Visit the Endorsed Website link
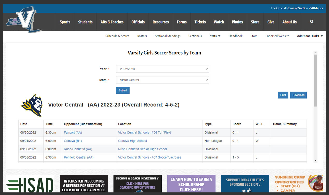The image size is (329, 195). click(x=277, y=36)
